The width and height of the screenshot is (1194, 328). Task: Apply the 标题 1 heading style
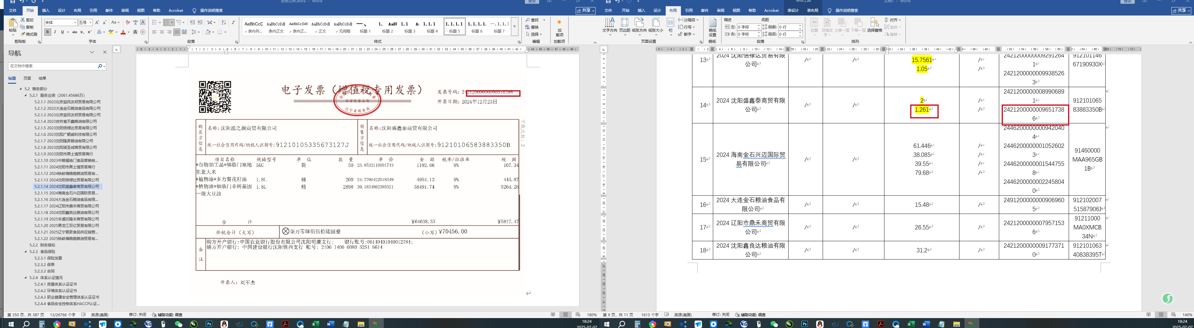coord(365,27)
